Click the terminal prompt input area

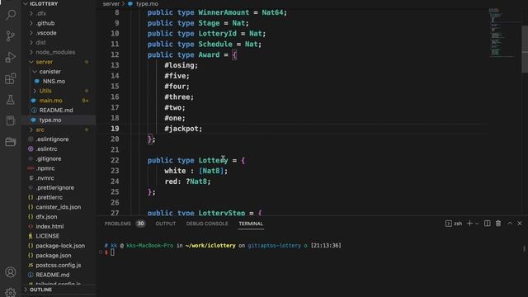112,252
